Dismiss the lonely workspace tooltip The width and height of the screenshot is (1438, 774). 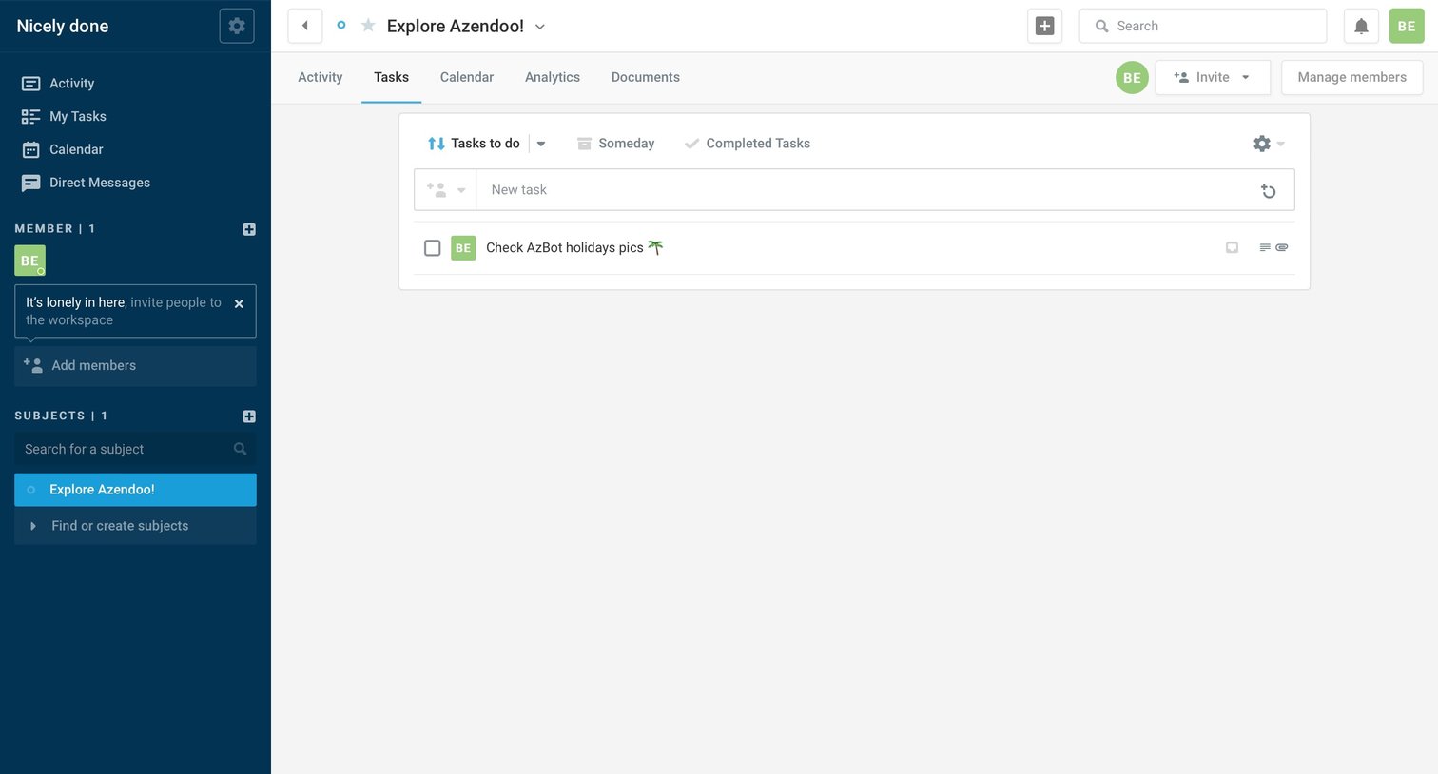pos(239,304)
